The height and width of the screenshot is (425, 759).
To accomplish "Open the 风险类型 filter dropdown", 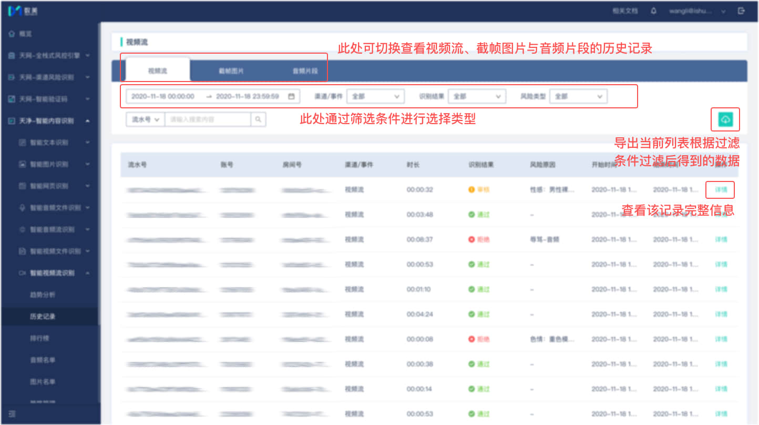I will [x=578, y=96].
